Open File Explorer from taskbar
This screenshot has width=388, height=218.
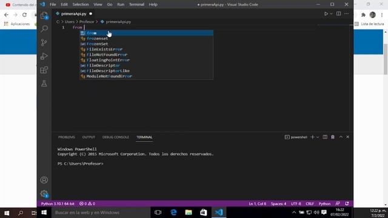[x=189, y=213]
